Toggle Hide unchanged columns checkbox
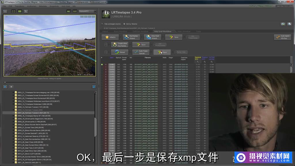295x166 pixels. click(103, 24)
